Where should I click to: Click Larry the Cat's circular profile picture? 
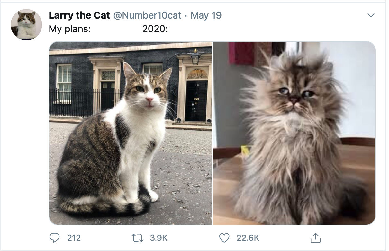click(26, 23)
